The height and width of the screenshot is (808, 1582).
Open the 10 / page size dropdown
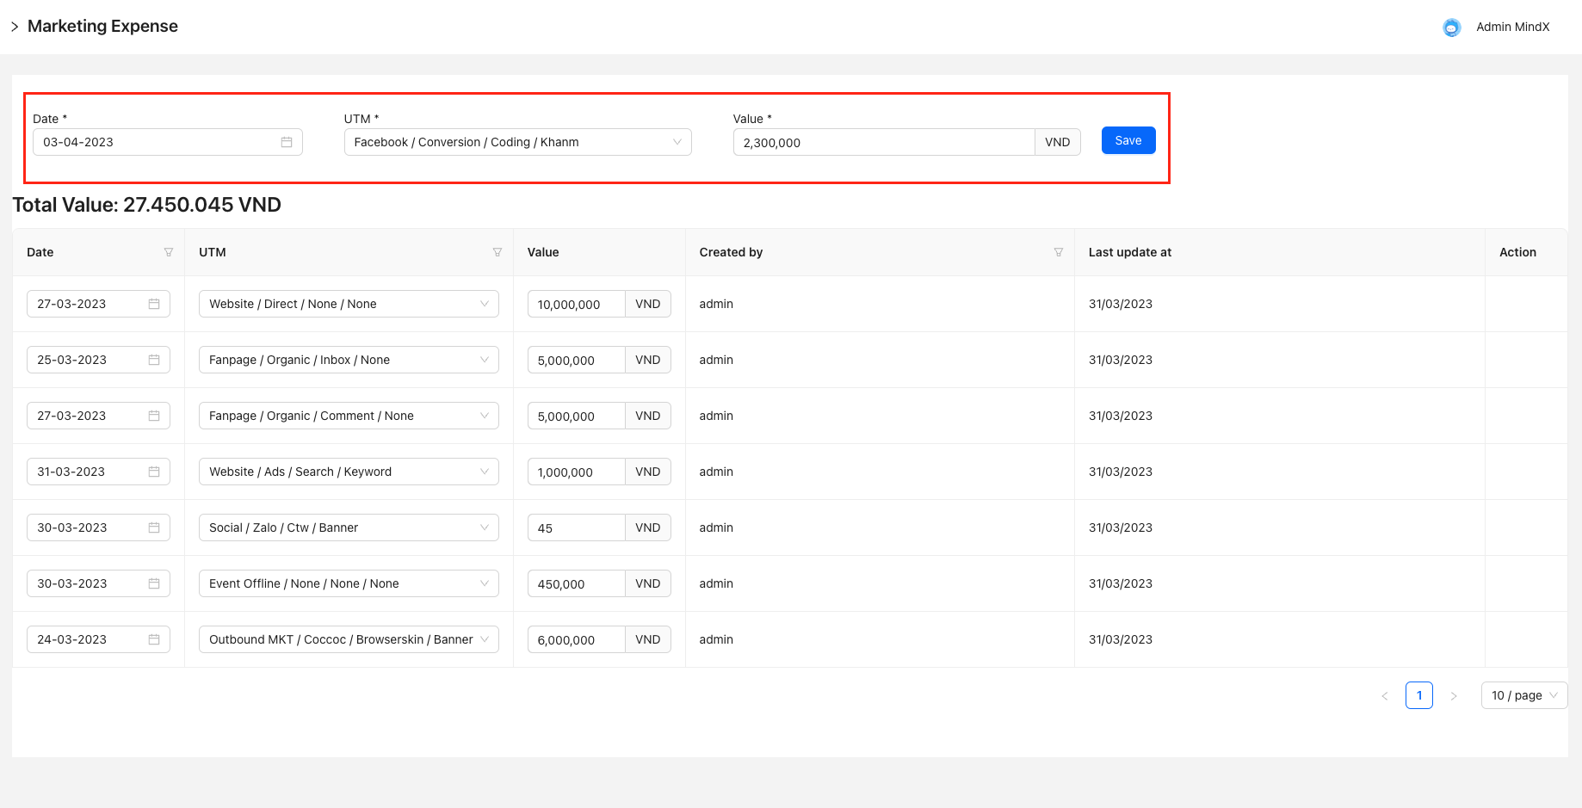[1523, 695]
